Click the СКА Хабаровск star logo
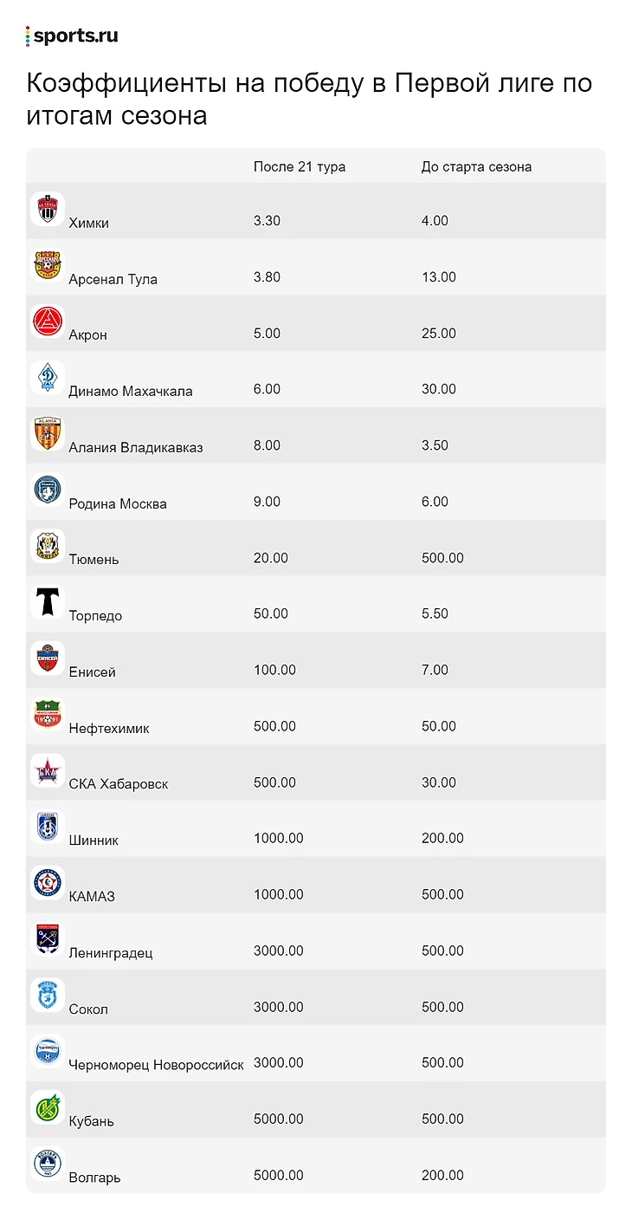632x1220 pixels. 48,770
